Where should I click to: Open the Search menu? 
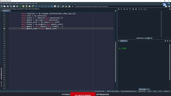click(x=7, y=3)
